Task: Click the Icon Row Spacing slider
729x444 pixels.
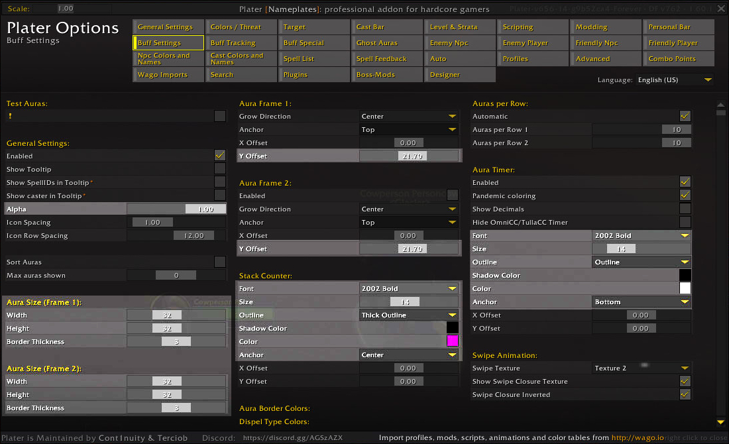Action: pos(177,235)
